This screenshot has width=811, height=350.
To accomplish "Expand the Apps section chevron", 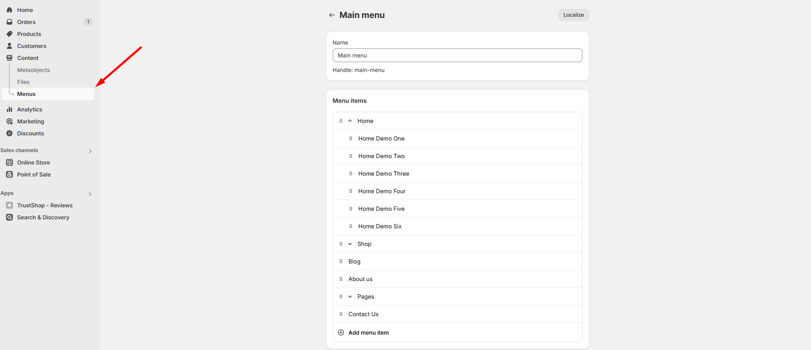I will click(90, 194).
